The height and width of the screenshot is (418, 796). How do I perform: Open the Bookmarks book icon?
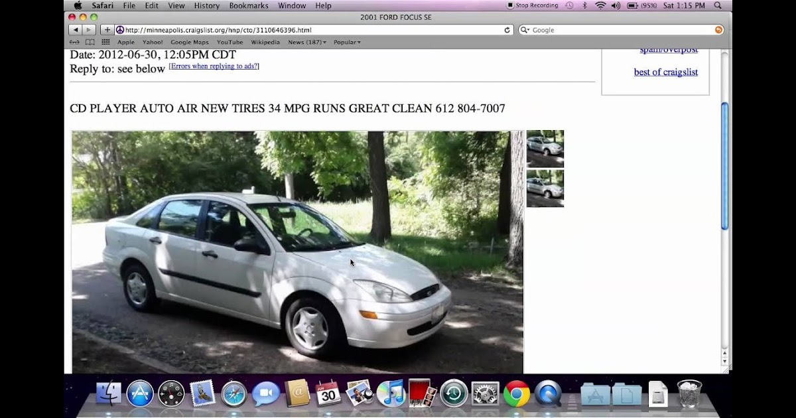pyautogui.click(x=90, y=42)
